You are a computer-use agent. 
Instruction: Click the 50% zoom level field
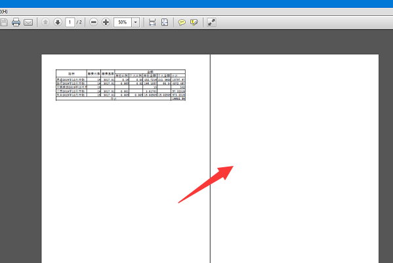(x=123, y=22)
